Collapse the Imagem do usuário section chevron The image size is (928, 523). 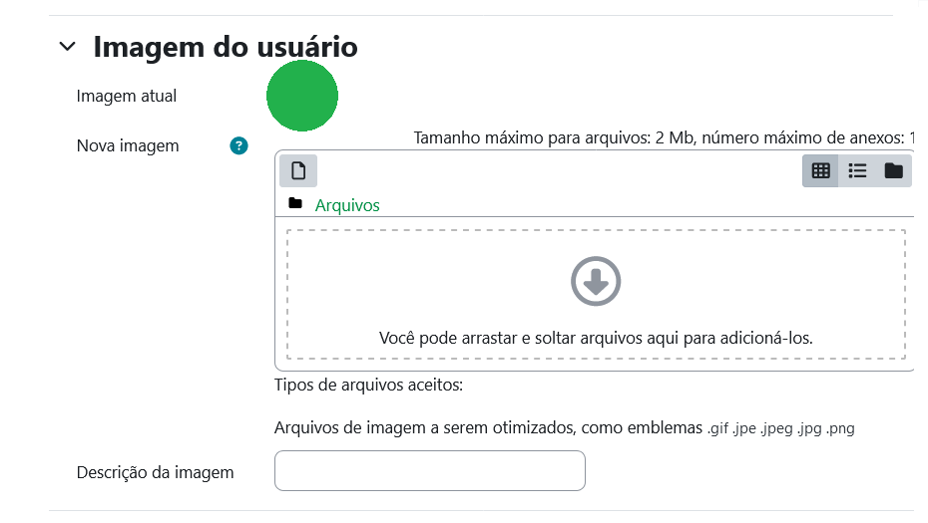click(x=67, y=46)
